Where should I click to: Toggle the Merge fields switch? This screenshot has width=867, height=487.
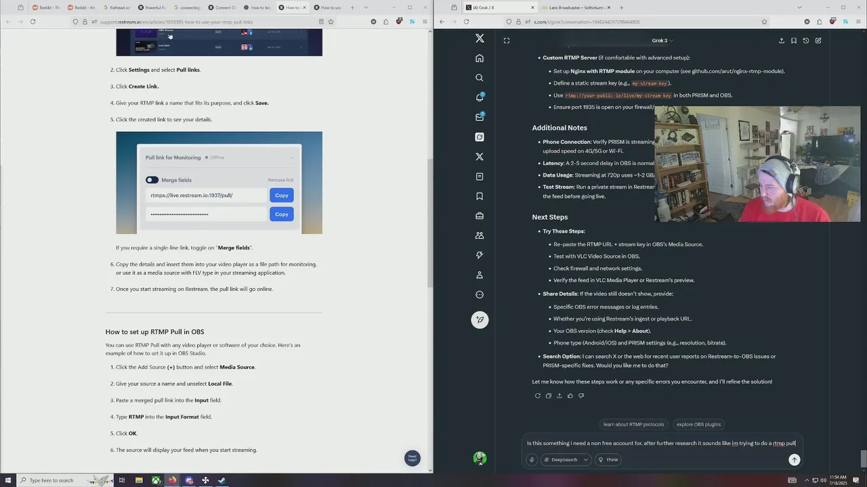pos(152,180)
